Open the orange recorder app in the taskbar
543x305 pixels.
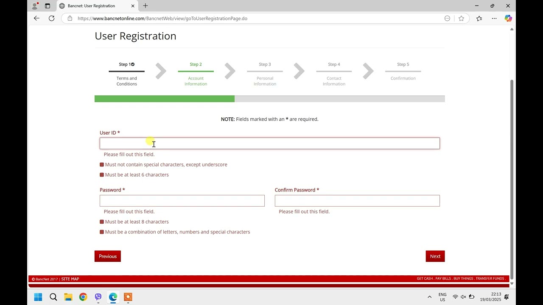point(128,297)
